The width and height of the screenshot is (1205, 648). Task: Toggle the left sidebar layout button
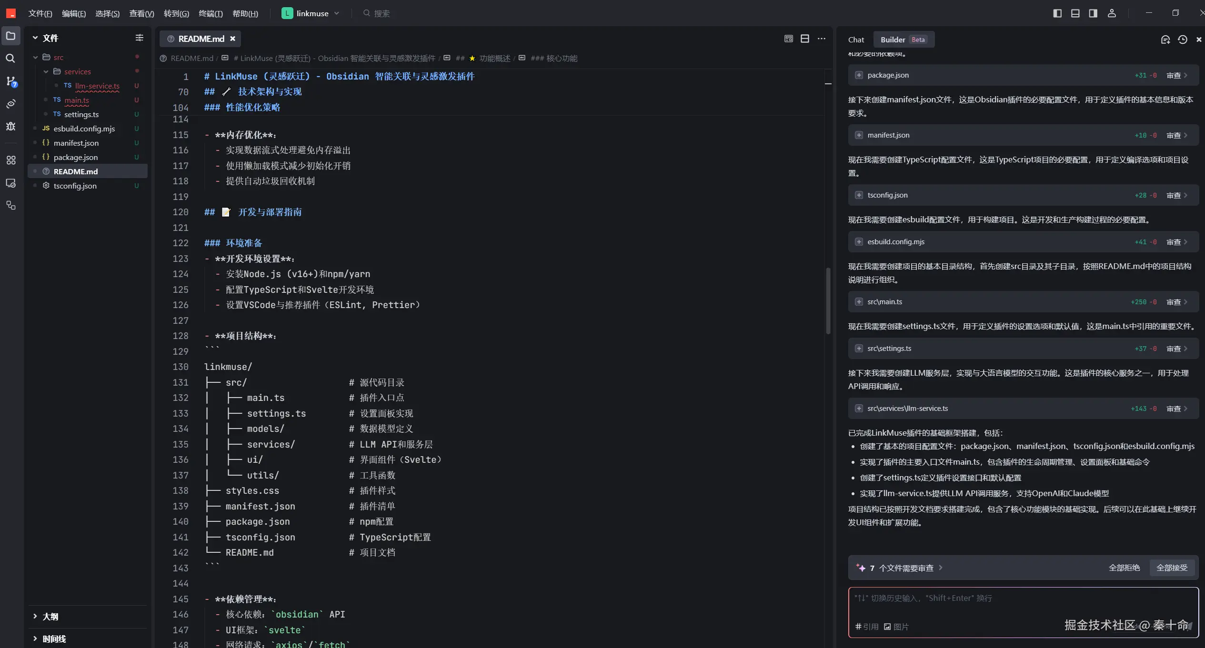click(1057, 13)
